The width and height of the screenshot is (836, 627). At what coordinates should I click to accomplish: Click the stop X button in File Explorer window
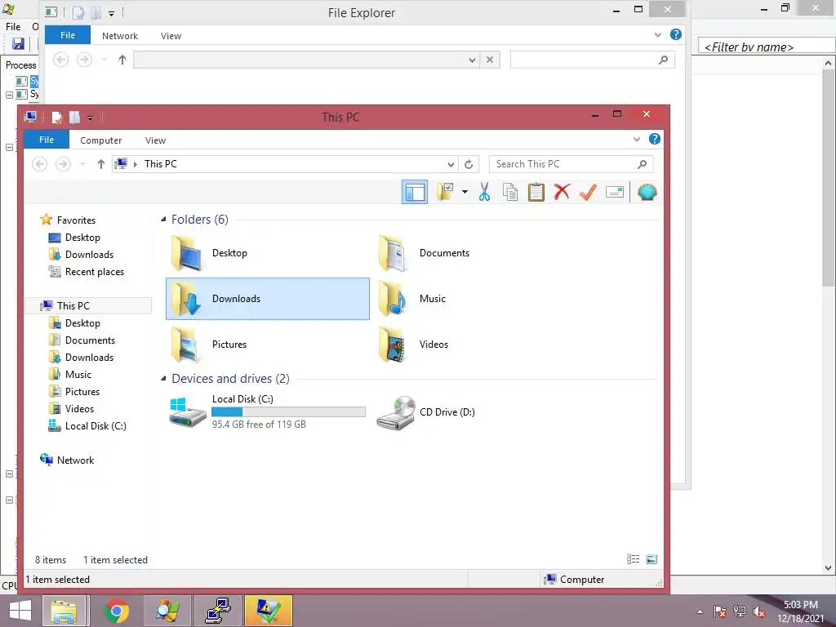coord(490,60)
